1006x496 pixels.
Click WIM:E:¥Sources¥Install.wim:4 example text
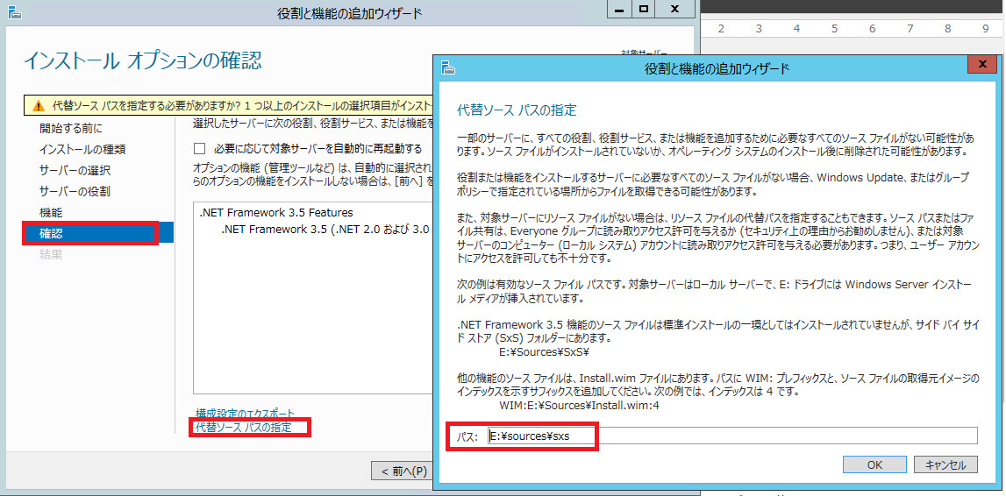point(580,405)
